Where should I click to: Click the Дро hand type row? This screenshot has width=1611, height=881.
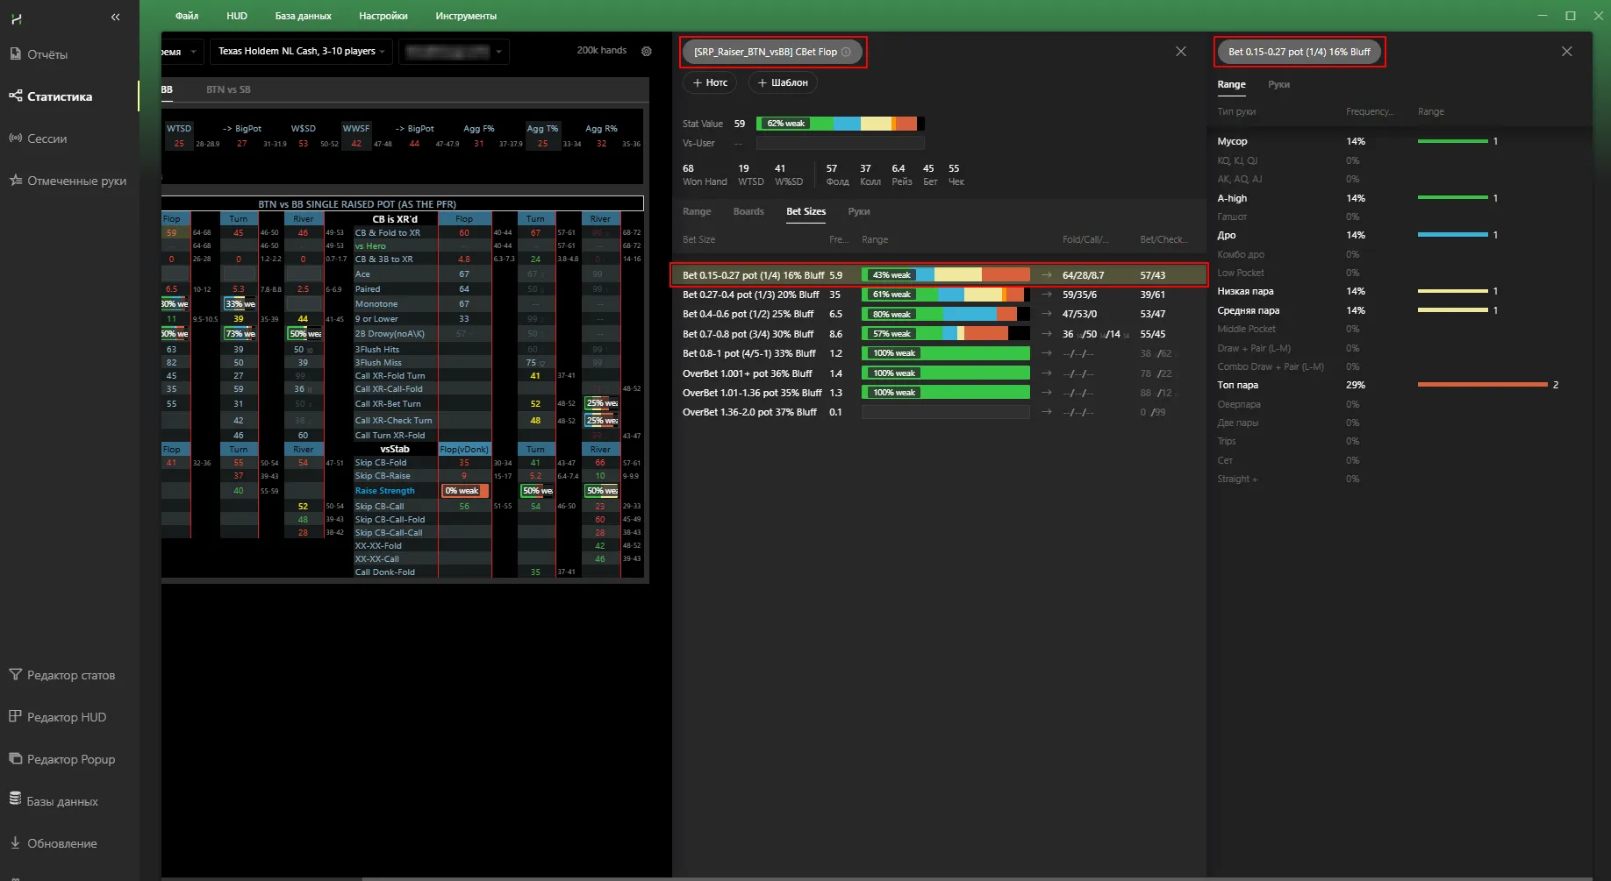(1400, 235)
